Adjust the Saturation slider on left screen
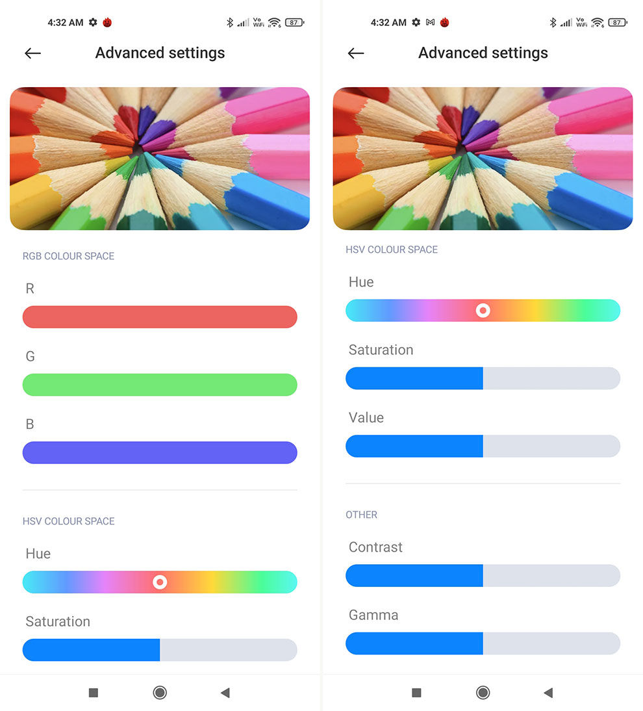 160,650
